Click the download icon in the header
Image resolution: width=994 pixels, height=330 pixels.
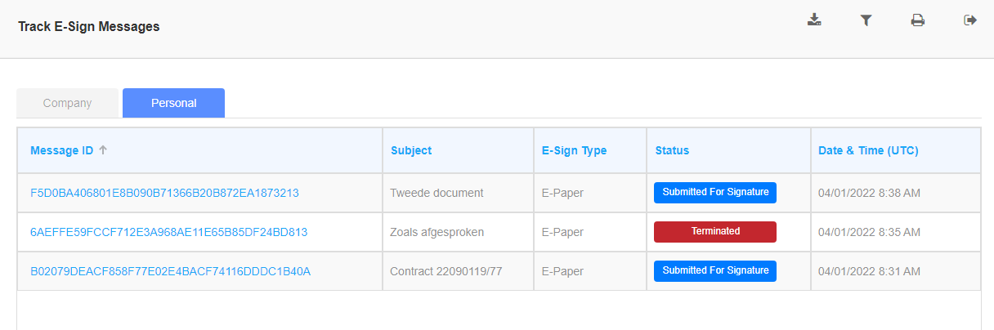813,20
